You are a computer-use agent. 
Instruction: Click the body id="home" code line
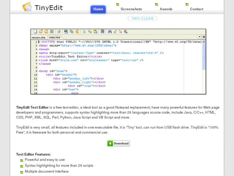point(53,71)
